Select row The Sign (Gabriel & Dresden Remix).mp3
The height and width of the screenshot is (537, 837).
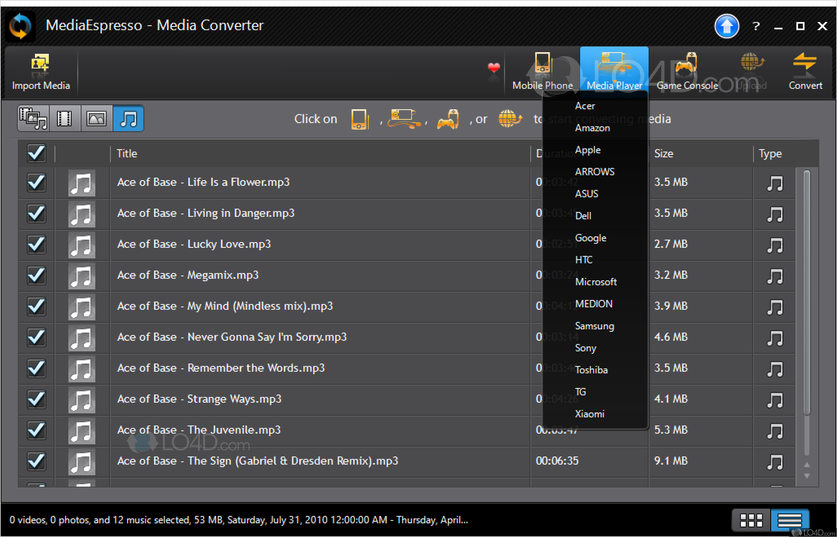(x=407, y=461)
